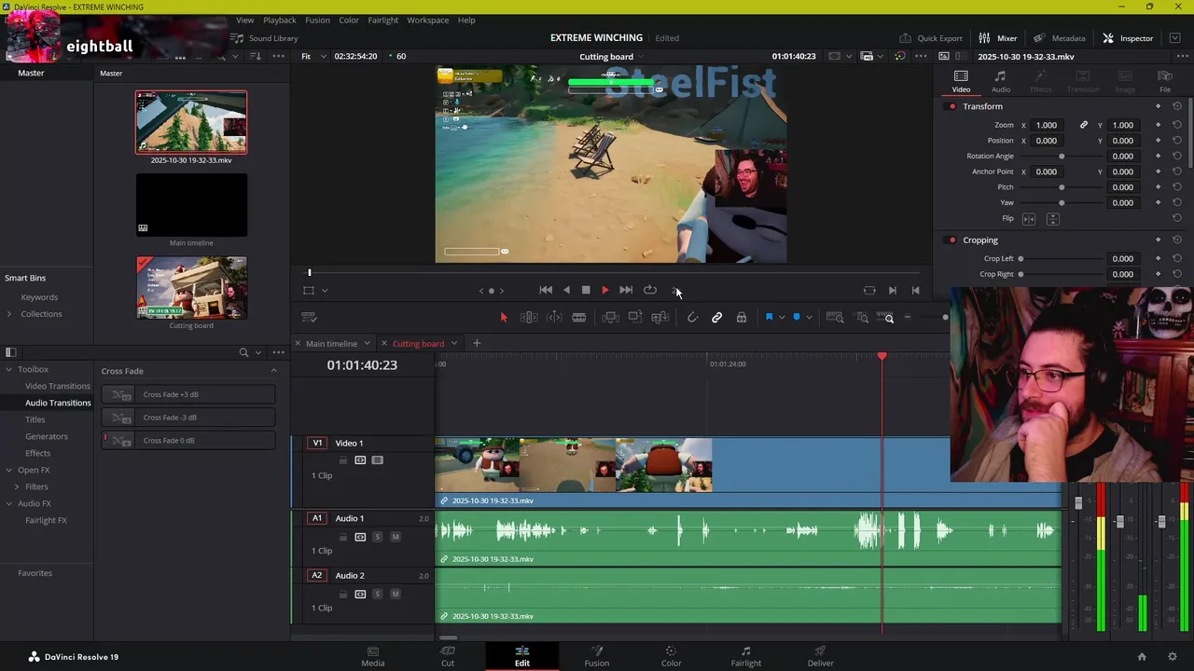Expand the Audio FX tree
The width and height of the screenshot is (1194, 671).
[8, 504]
